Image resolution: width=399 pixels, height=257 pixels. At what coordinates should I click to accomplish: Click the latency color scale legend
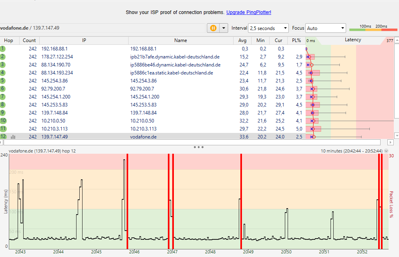(x=373, y=28)
